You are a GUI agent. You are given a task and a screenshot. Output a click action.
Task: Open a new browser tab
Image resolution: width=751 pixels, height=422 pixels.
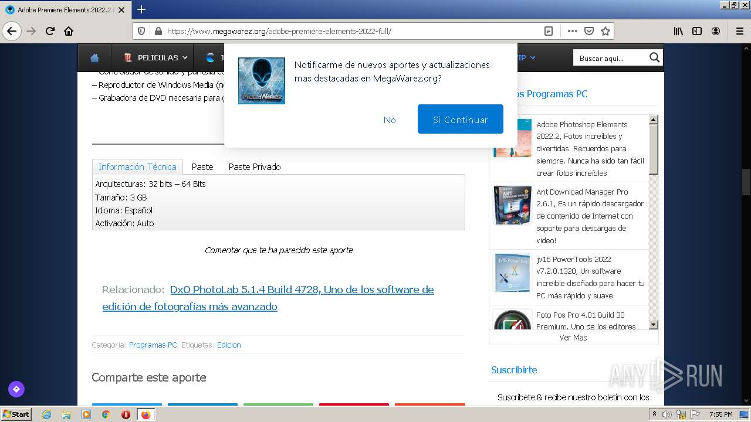tap(141, 9)
